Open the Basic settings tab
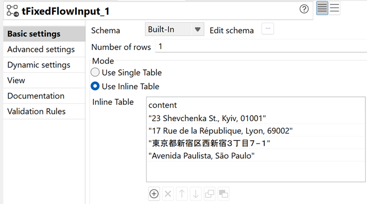367x204 pixels. (44, 34)
